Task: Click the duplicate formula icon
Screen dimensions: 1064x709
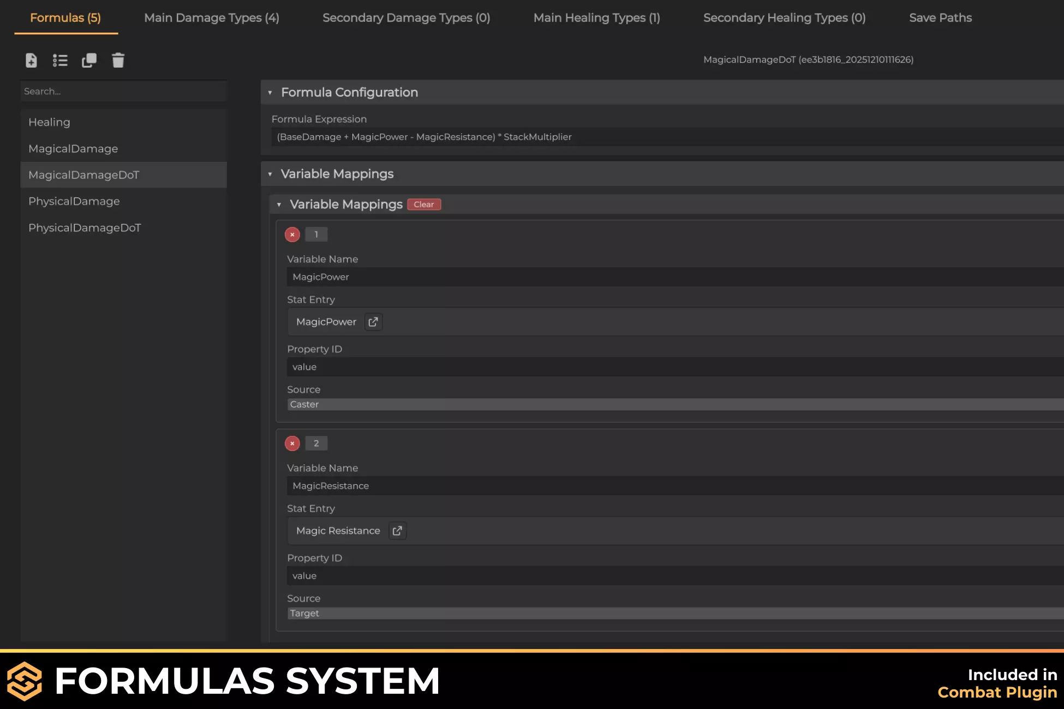Action: (89, 61)
